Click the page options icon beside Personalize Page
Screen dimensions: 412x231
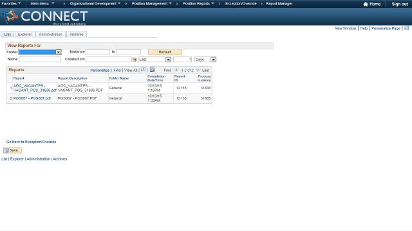pyautogui.click(x=406, y=28)
